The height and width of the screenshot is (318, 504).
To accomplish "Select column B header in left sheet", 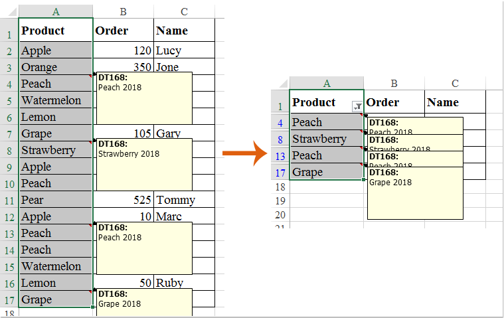I will [124, 11].
